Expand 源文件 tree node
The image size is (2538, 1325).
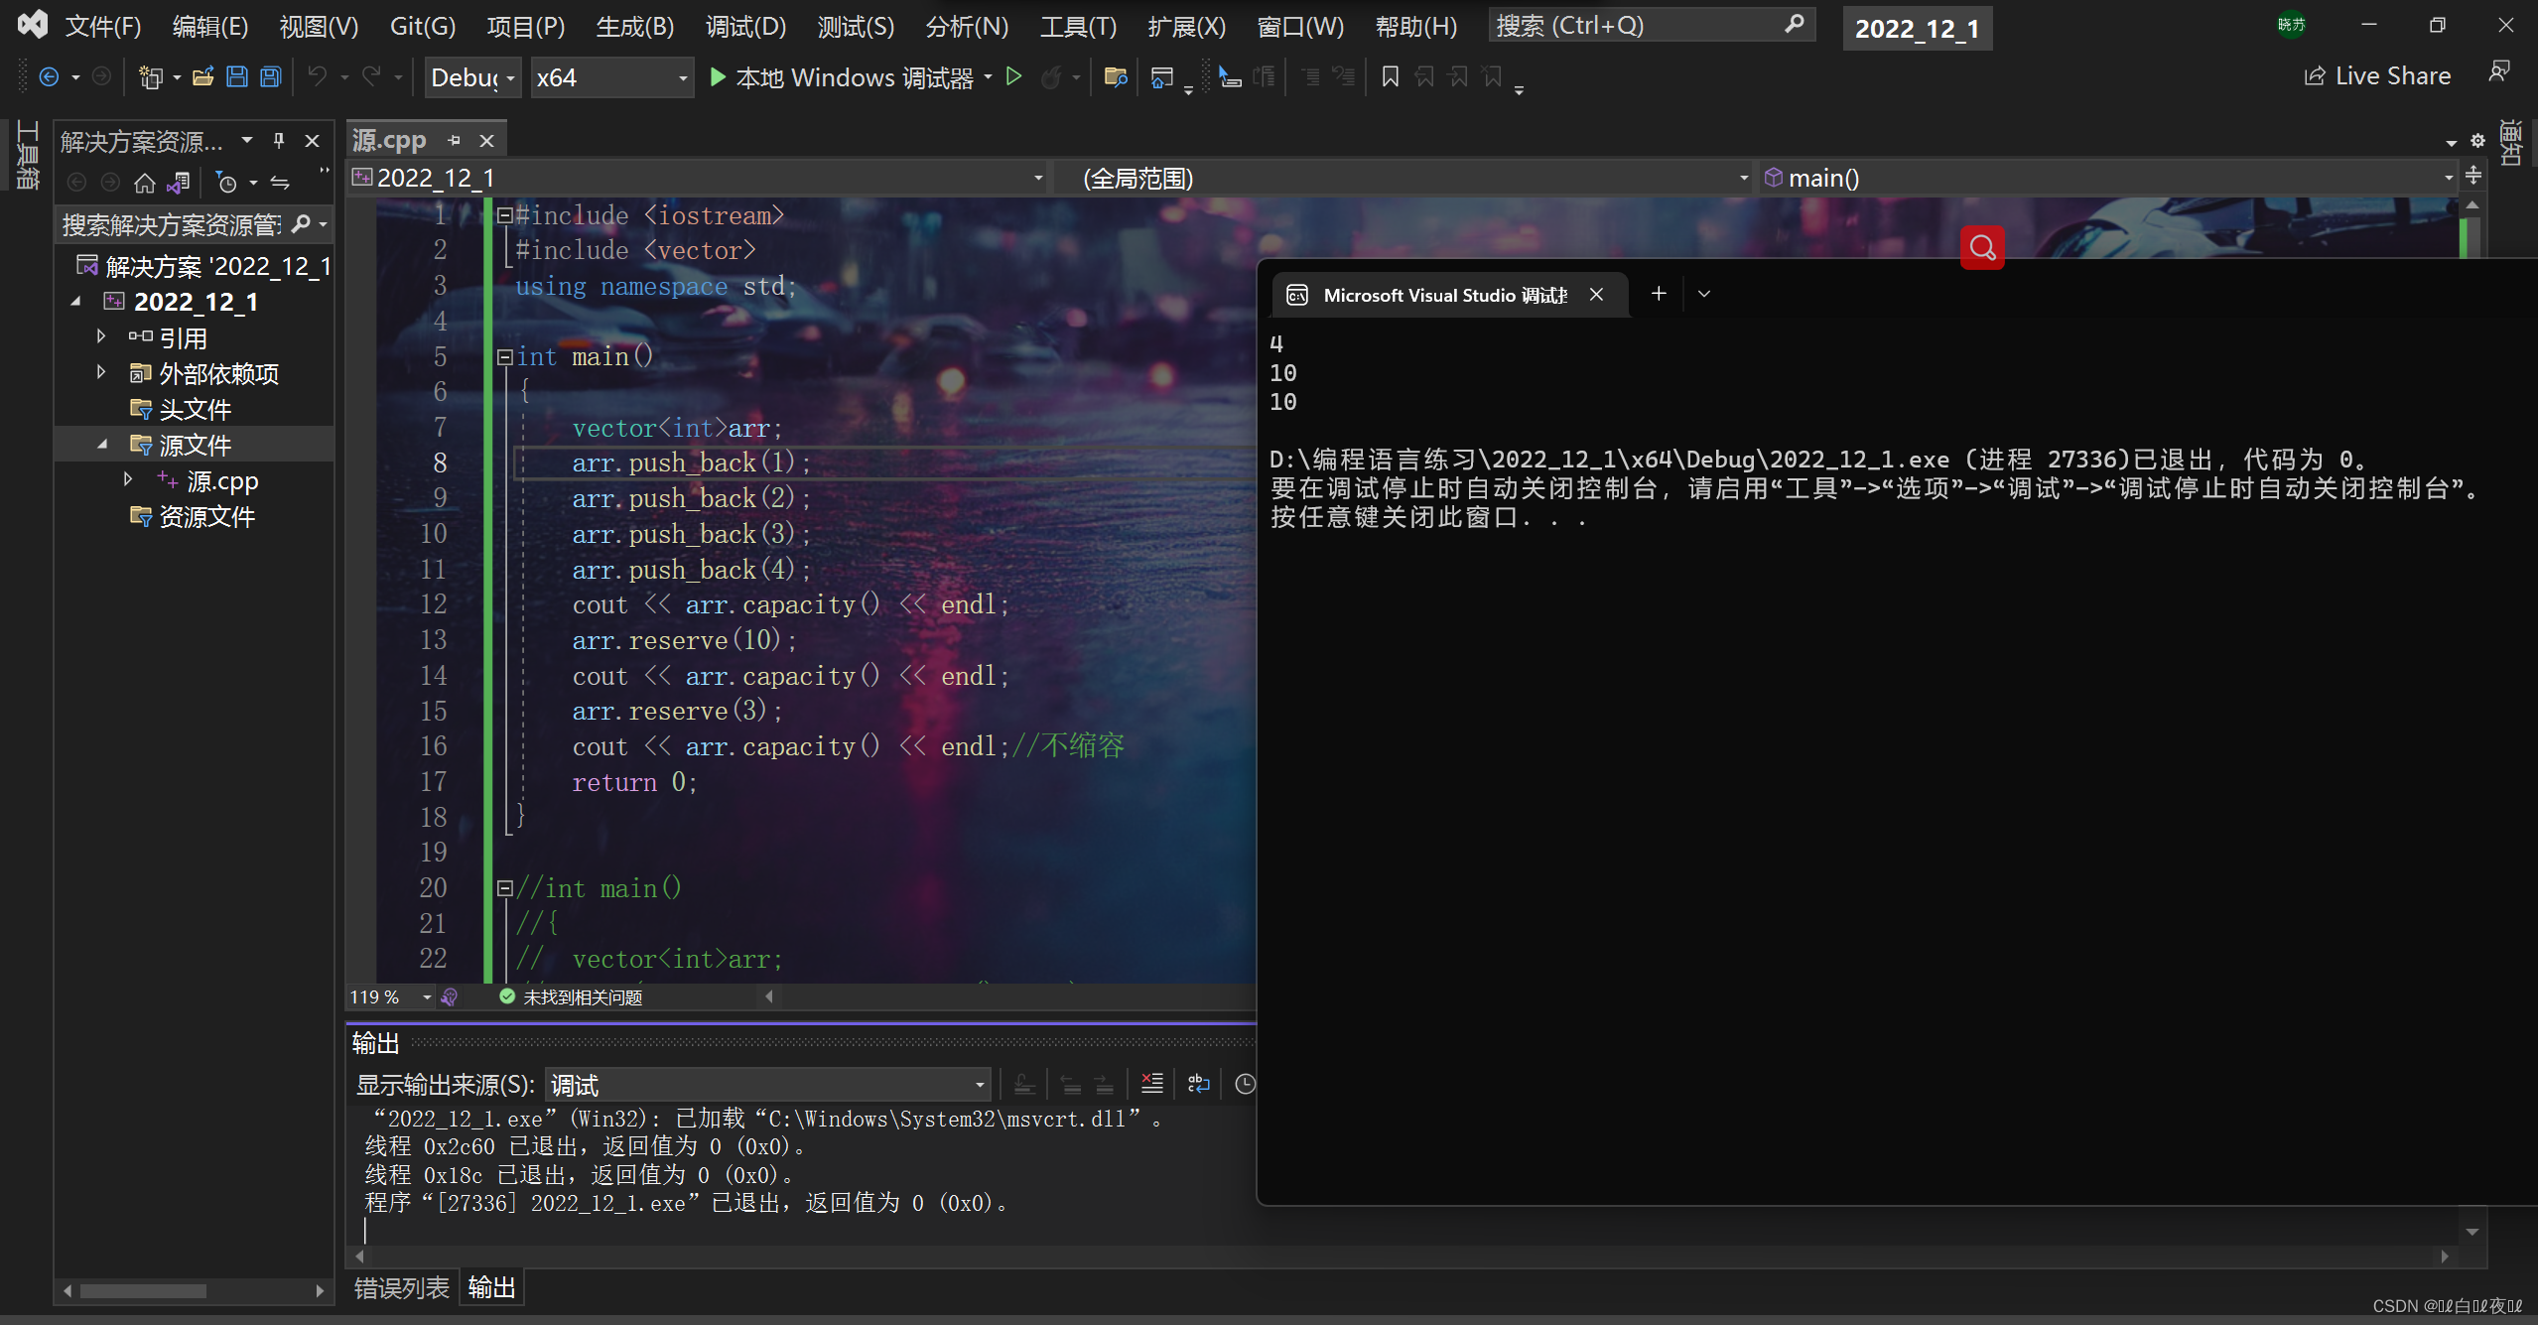click(104, 445)
